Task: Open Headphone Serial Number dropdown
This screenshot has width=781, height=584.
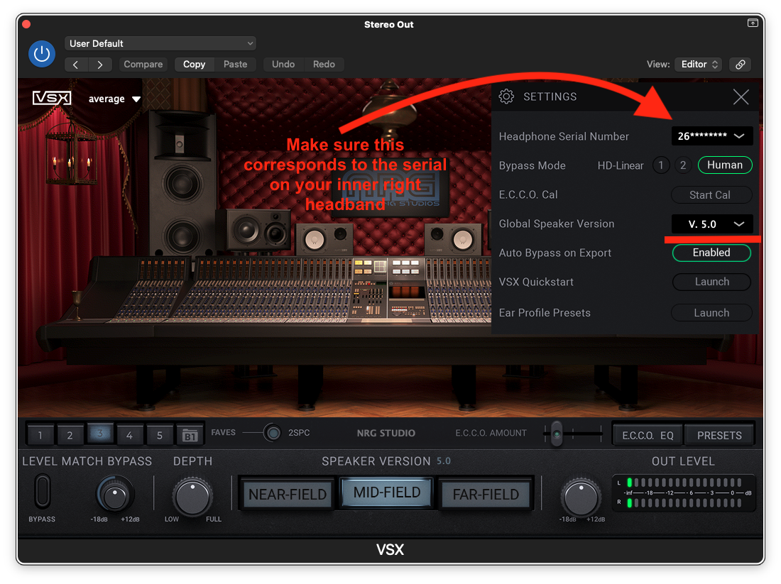Action: [x=712, y=136]
